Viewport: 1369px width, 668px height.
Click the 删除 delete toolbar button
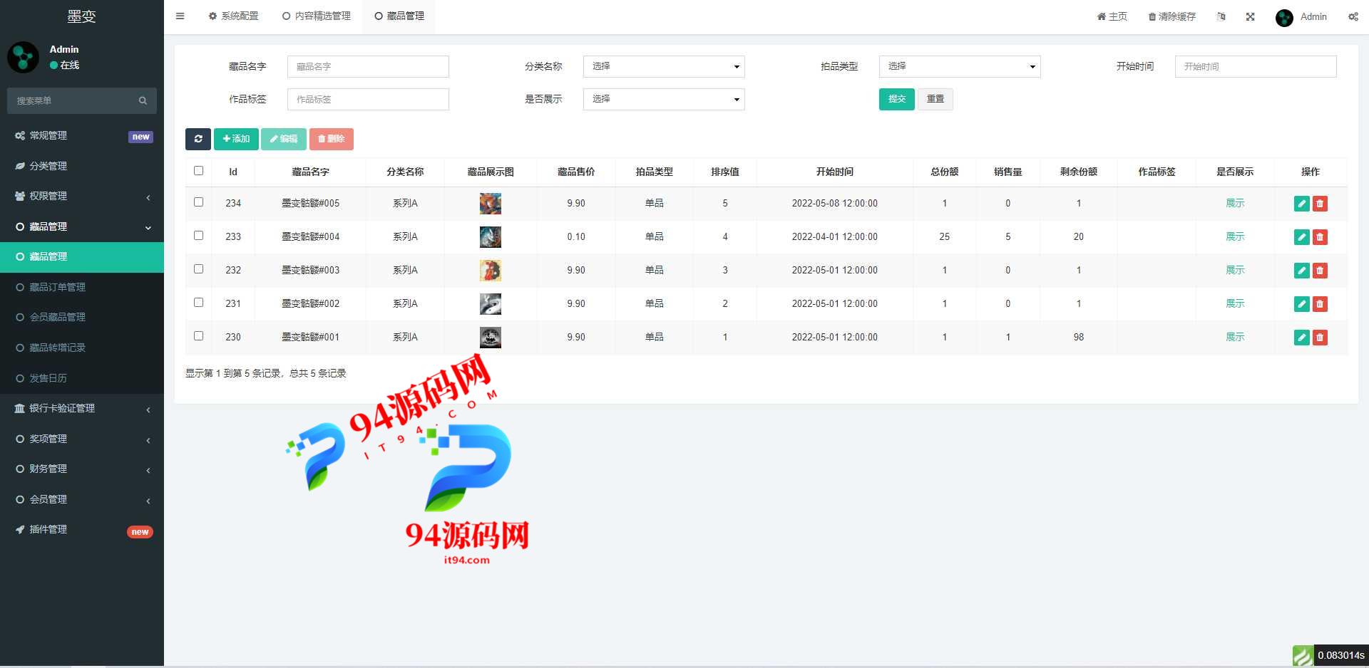point(331,139)
